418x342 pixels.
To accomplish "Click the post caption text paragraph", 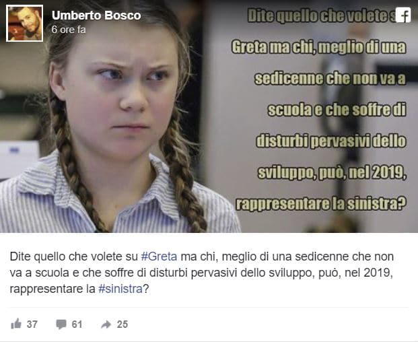I will pos(202,273).
